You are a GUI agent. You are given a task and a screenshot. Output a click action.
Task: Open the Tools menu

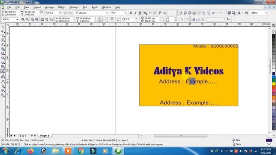point(94,7)
